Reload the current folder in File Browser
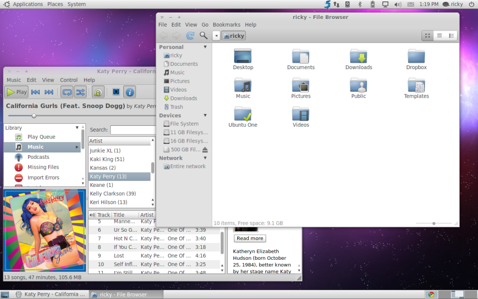The width and height of the screenshot is (478, 299). (x=190, y=36)
